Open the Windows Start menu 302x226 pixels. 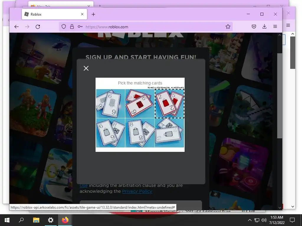tap(7, 220)
